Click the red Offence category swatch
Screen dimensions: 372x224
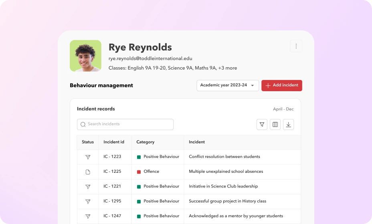[139, 172]
